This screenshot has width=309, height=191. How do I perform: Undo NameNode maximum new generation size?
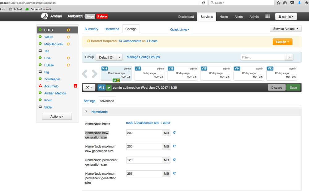[x=174, y=146]
